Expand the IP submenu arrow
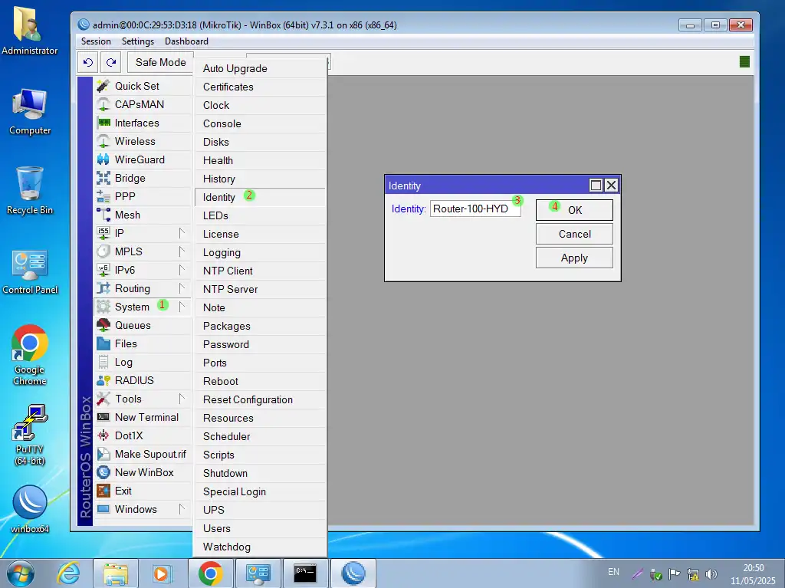Image resolution: width=785 pixels, height=588 pixels. coord(182,233)
